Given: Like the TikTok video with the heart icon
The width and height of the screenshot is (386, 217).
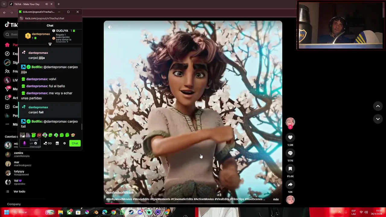Looking at the screenshot, I should [x=290, y=137].
